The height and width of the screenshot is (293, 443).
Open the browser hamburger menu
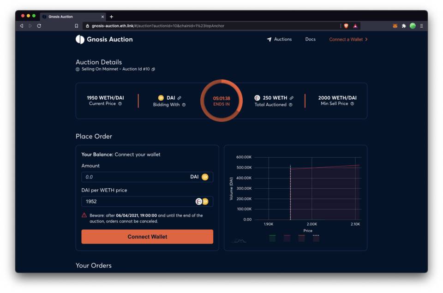(x=421, y=26)
